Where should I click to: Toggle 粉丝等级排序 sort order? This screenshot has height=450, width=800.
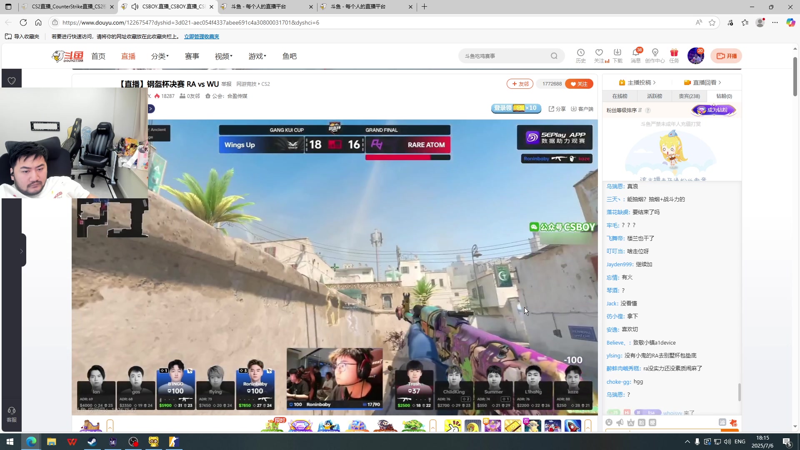click(624, 110)
